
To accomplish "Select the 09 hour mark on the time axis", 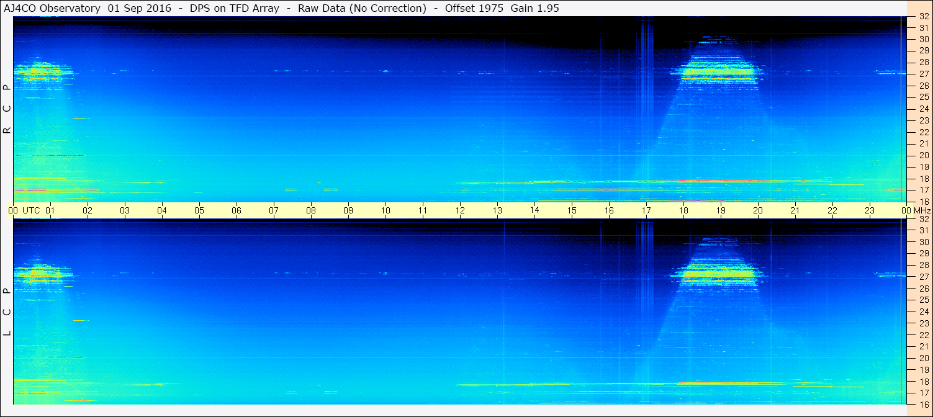I will [x=348, y=210].
